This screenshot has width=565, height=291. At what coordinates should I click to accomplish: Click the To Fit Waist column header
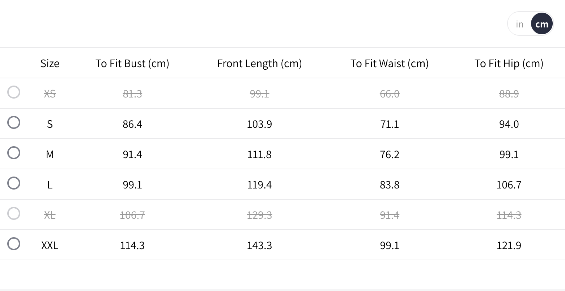(390, 64)
